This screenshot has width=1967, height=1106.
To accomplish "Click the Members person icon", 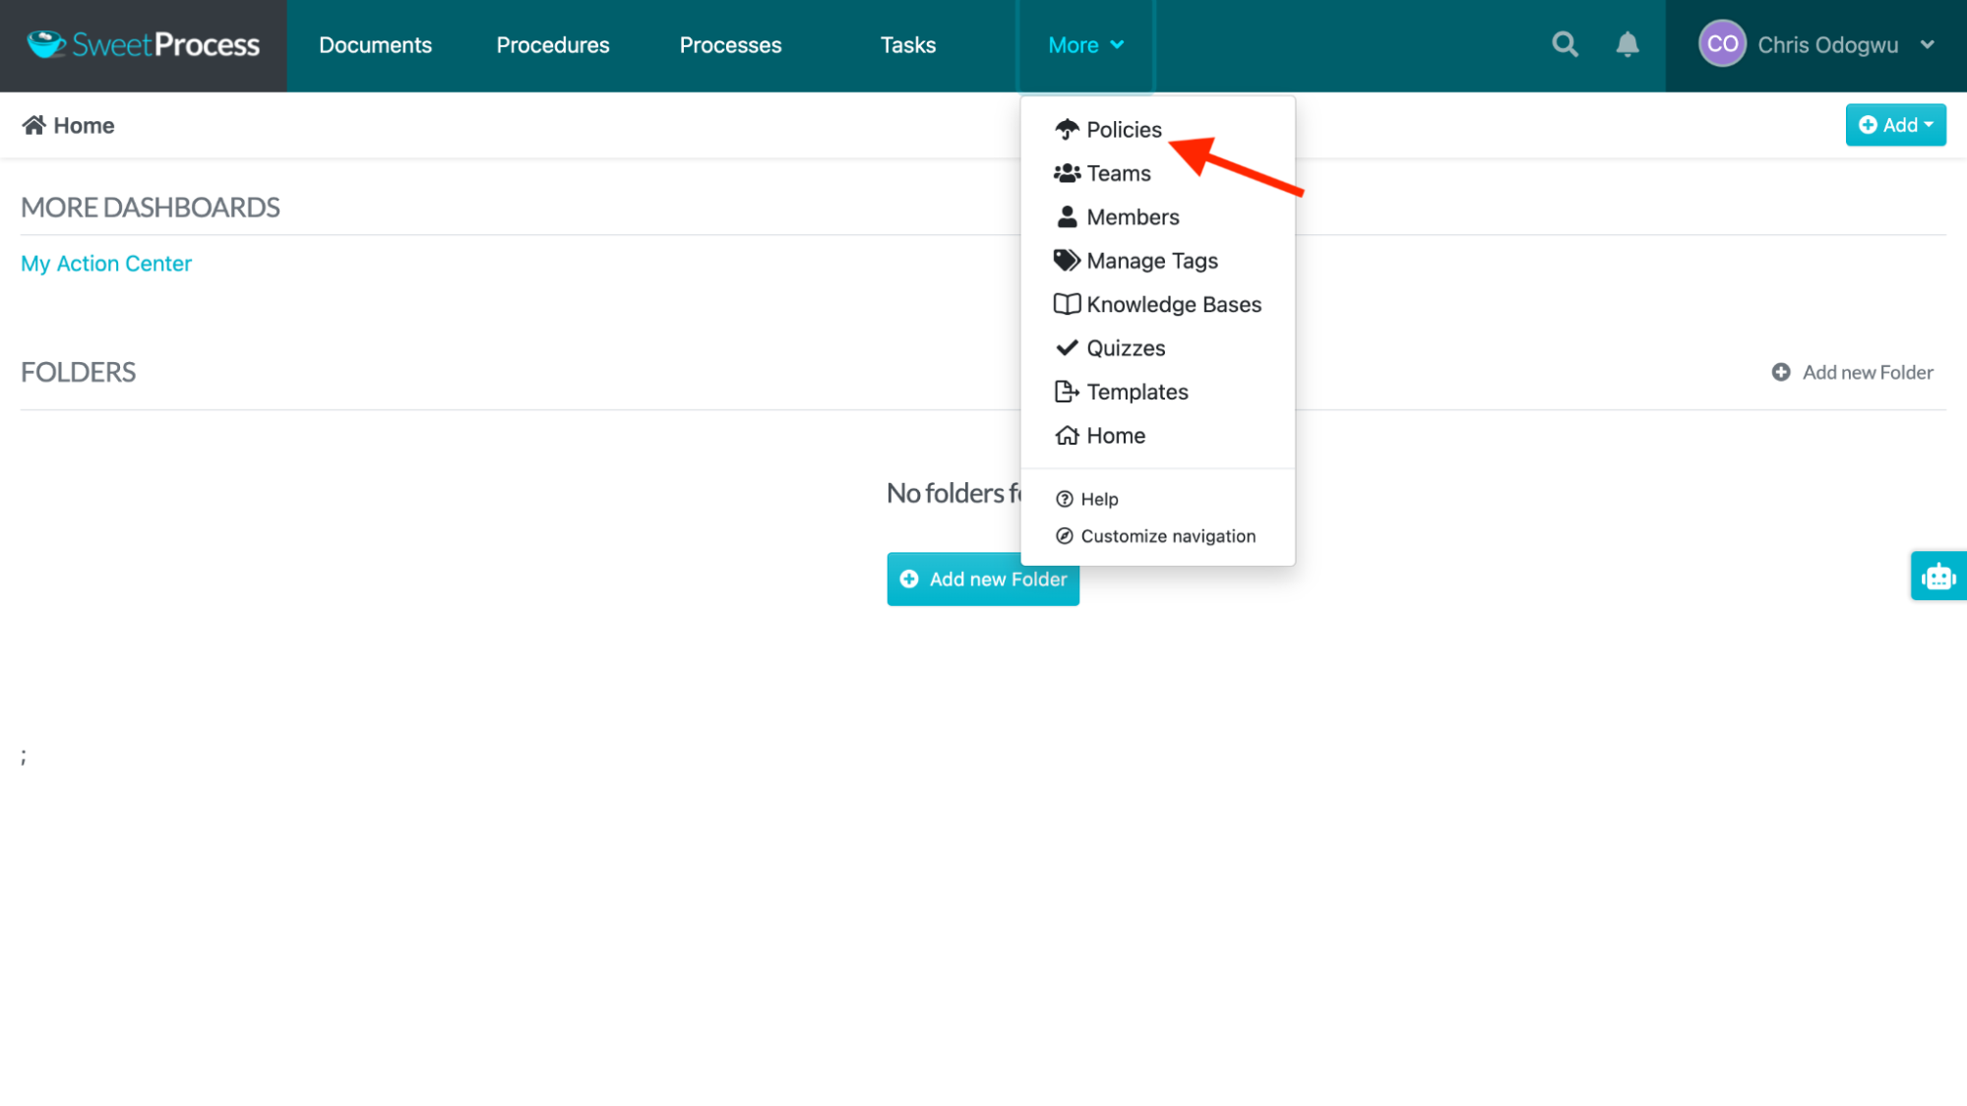I will click(1067, 216).
